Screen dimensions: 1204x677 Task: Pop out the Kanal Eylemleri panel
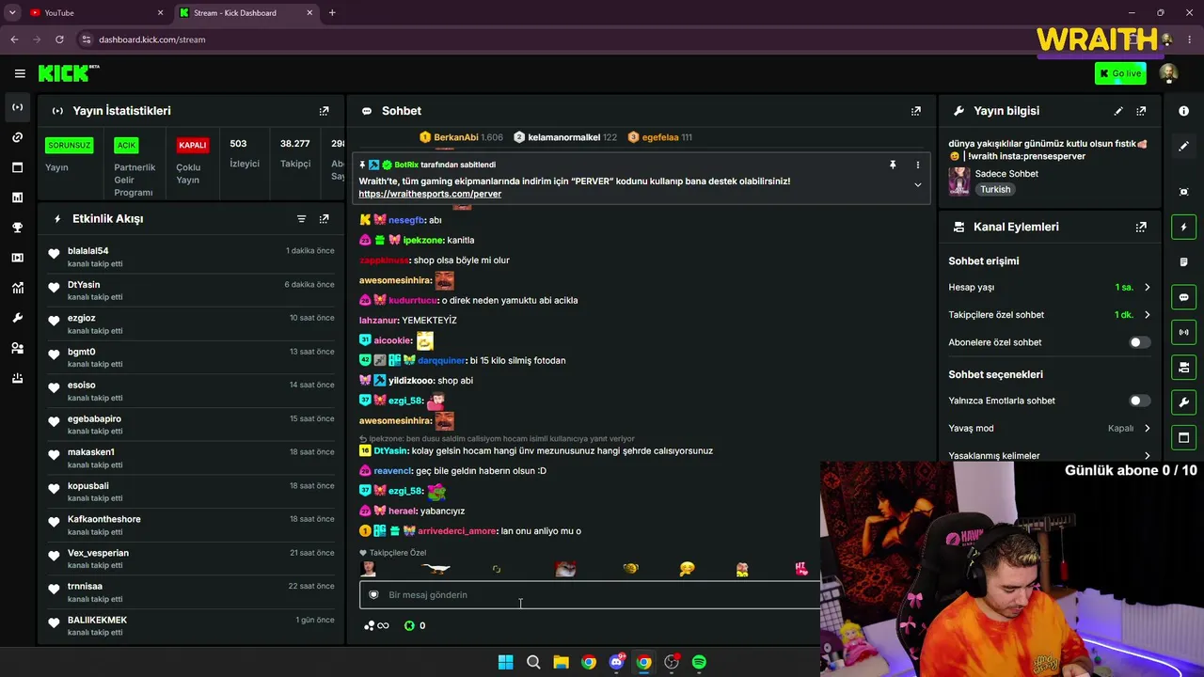1141,227
